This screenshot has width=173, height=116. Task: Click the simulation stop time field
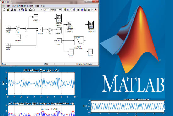pyautogui.click(x=46, y=10)
